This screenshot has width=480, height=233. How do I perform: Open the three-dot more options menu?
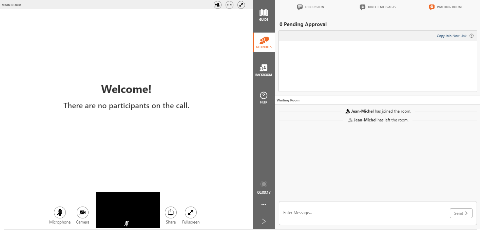pyautogui.click(x=264, y=205)
